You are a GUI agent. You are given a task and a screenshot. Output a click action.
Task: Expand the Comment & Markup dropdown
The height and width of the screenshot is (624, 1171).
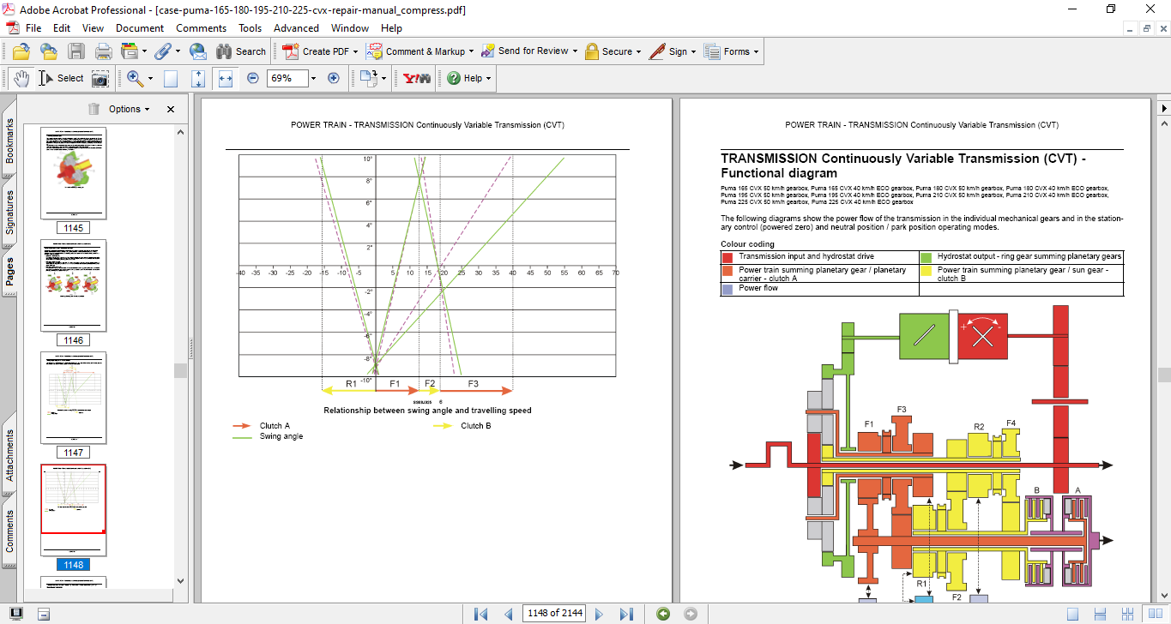point(471,51)
